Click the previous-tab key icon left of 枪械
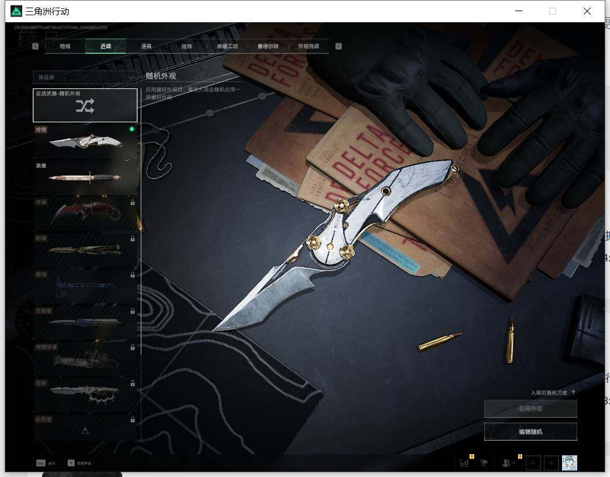The height and width of the screenshot is (477, 610). pos(35,46)
